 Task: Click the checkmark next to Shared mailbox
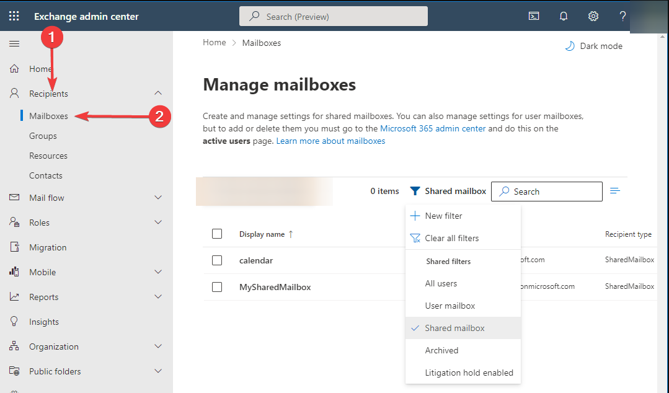415,328
